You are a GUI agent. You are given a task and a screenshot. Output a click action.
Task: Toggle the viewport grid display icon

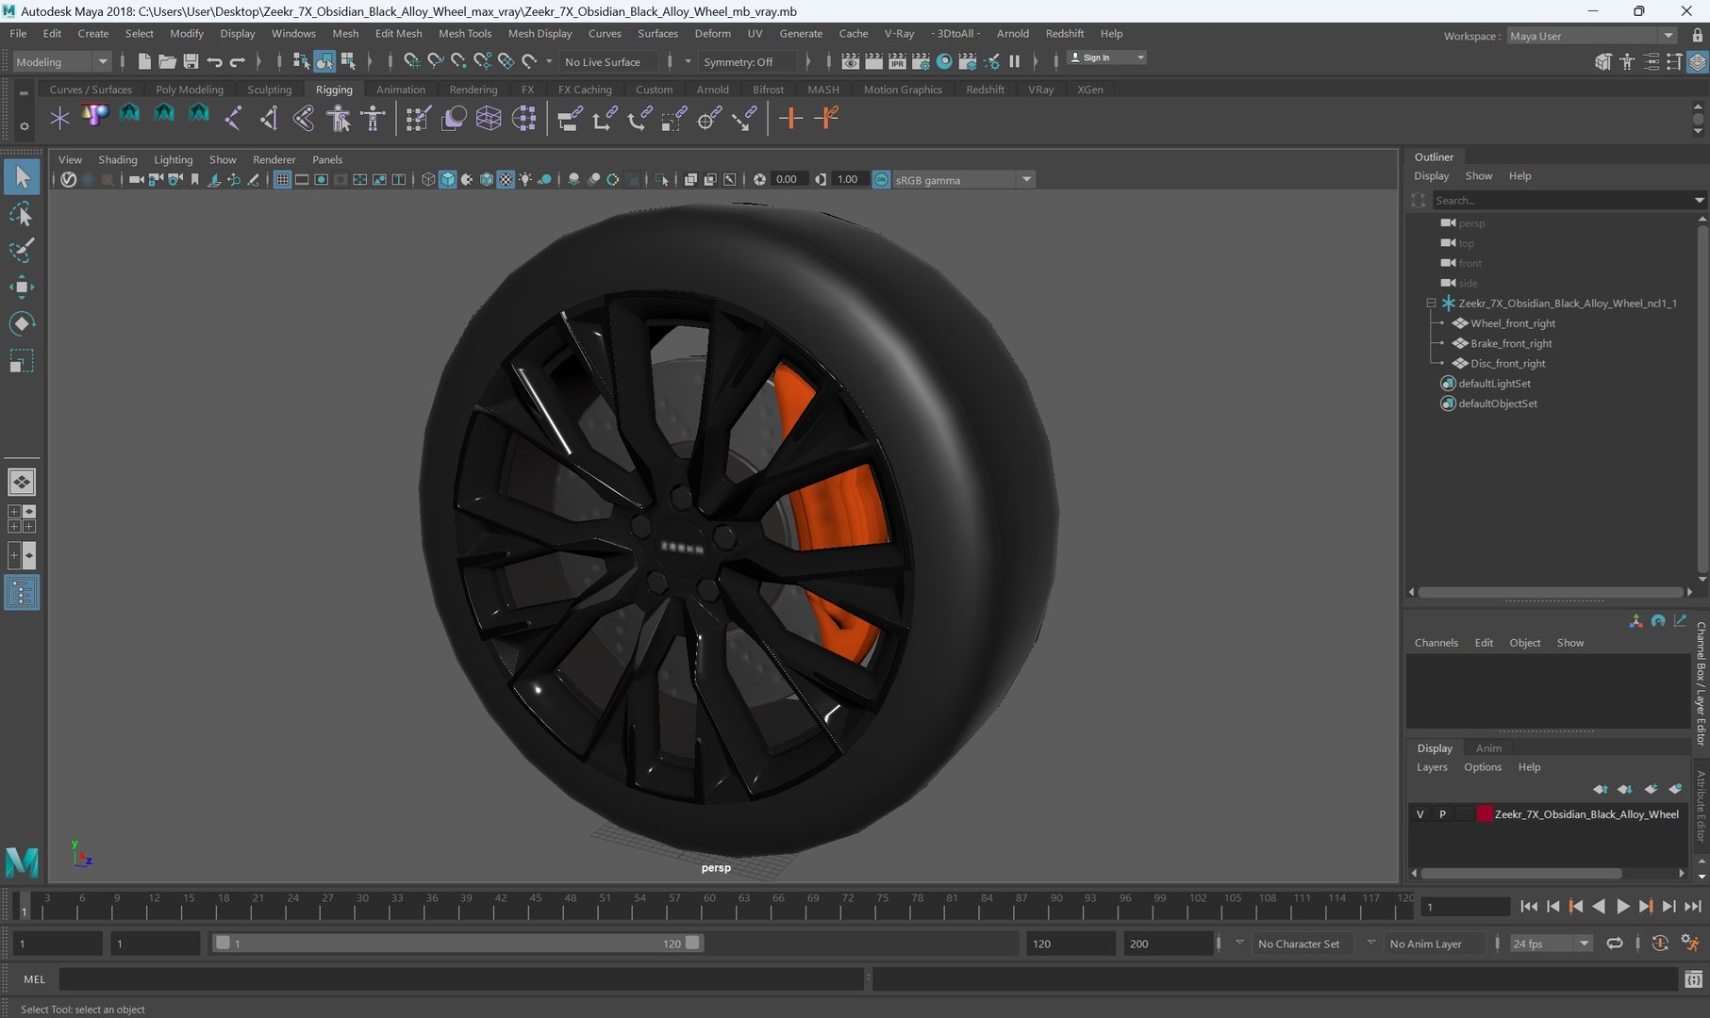click(282, 179)
